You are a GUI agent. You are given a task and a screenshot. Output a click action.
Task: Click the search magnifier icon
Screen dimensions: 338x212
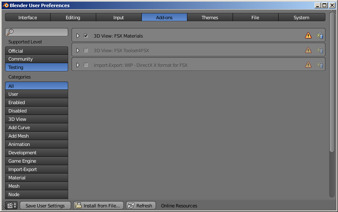[10, 32]
